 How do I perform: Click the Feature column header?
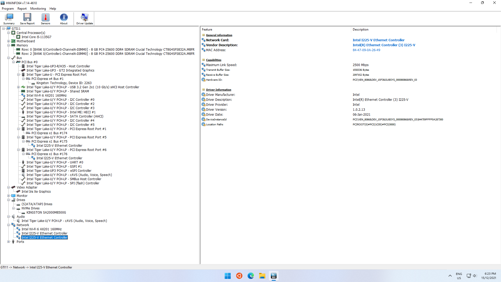pos(207,30)
